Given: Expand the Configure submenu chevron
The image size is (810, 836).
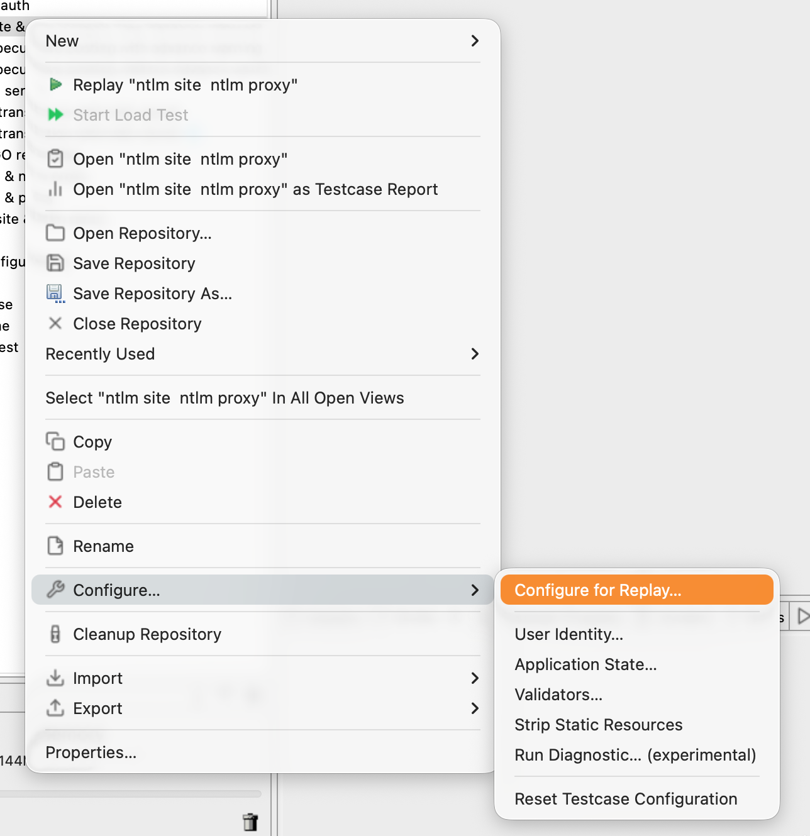Looking at the screenshot, I should [475, 590].
